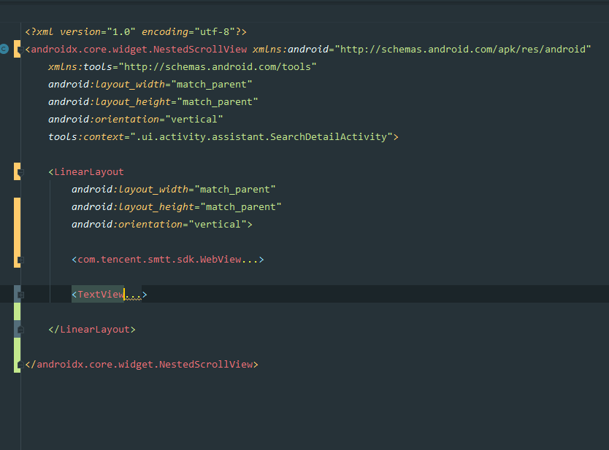Click the android:orientation line above tools:context

[136, 119]
